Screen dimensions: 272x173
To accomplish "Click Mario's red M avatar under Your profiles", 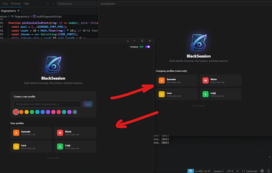I will pos(60,133).
